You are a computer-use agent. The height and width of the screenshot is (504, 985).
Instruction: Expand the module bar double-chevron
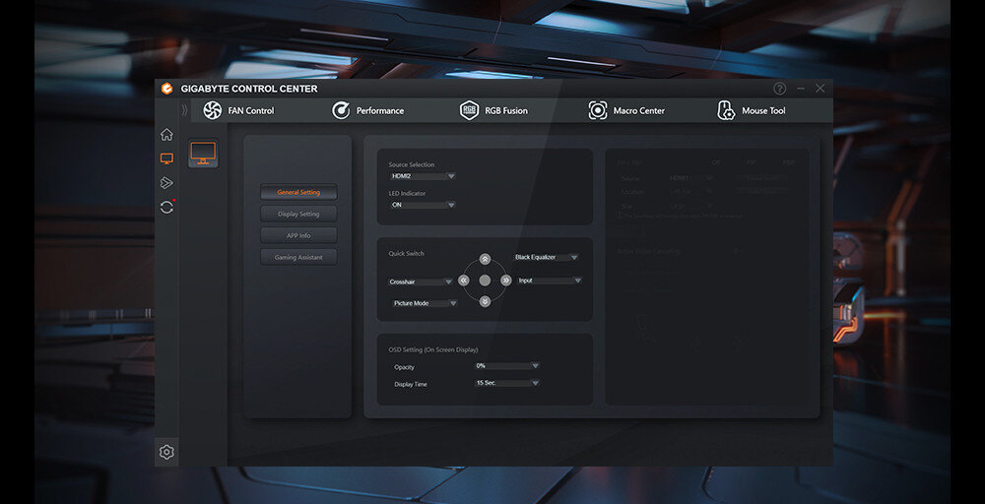185,110
